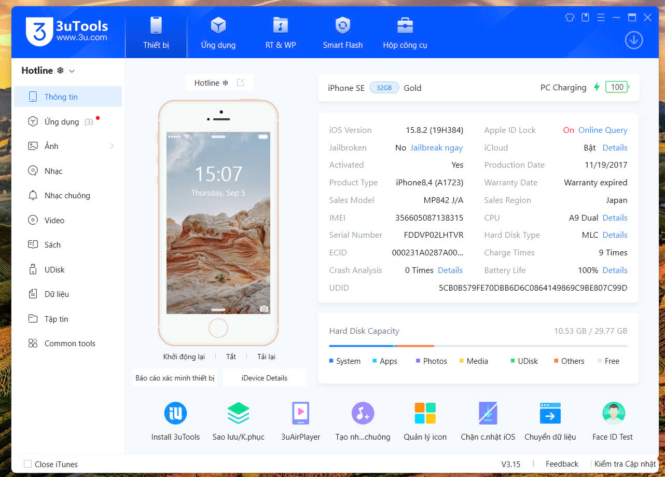Click the 32GB storage badge
Image resolution: width=665 pixels, height=477 pixels.
[384, 88]
